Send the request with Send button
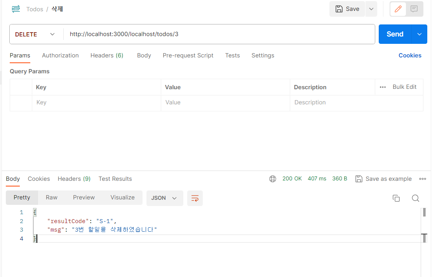The width and height of the screenshot is (437, 277). tap(395, 34)
